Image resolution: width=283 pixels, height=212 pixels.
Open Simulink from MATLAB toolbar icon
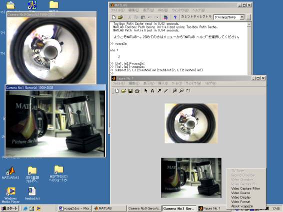click(x=165, y=17)
